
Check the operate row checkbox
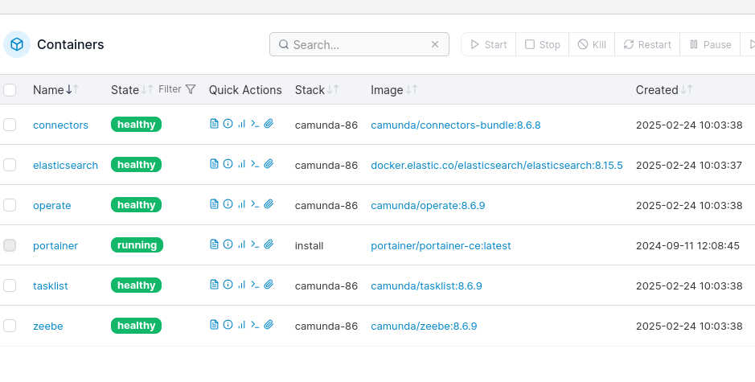coord(10,205)
